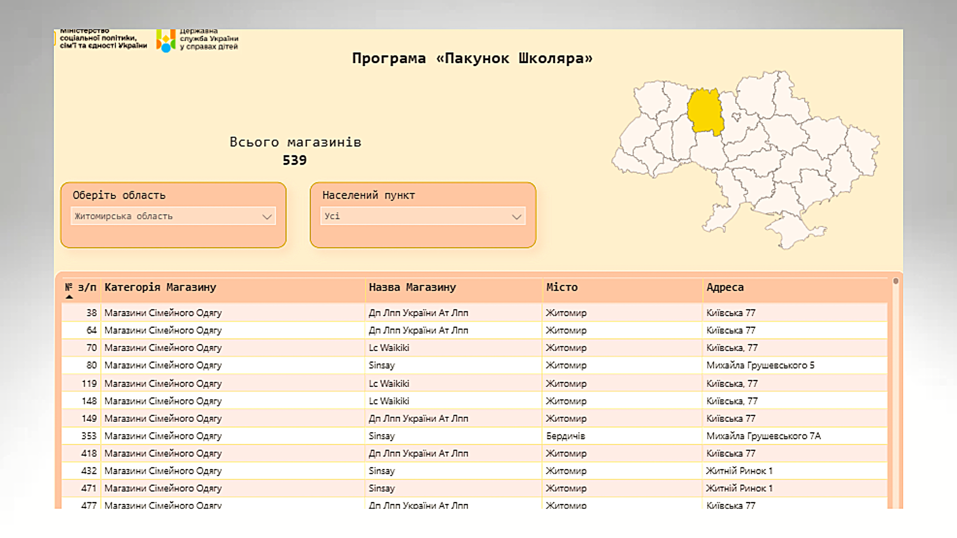Sort by Категорія Магазину column header
The width and height of the screenshot is (957, 538).
pos(160,287)
